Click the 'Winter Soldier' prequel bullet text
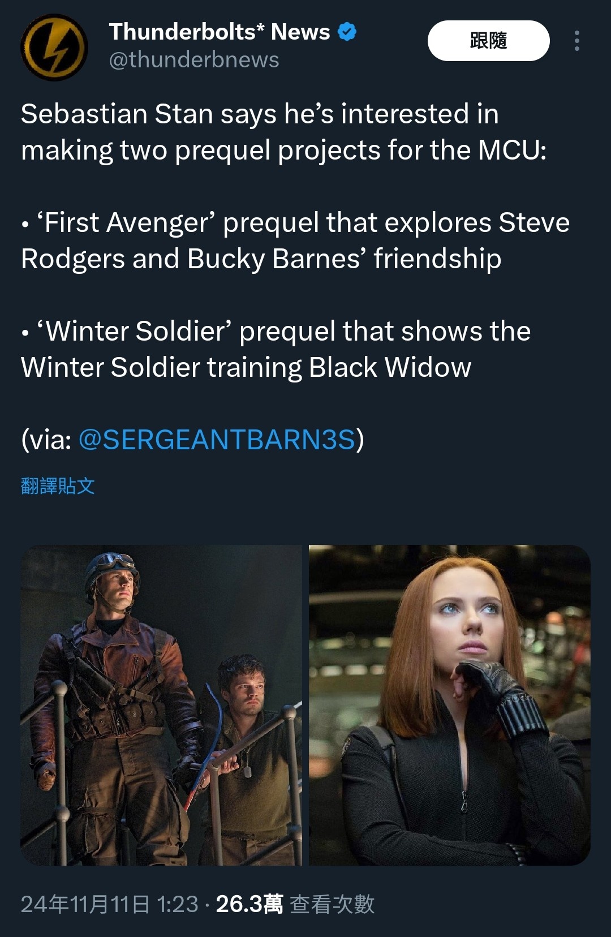Screen dimensions: 611x937 click(x=276, y=349)
